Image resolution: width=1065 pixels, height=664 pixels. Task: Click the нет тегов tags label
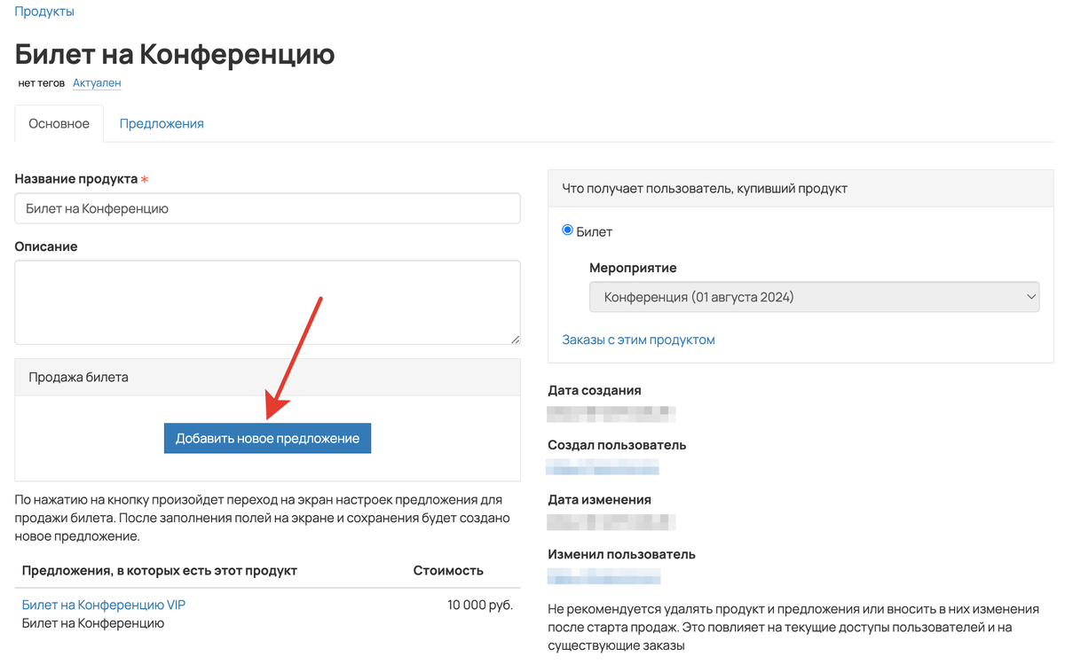[x=41, y=83]
